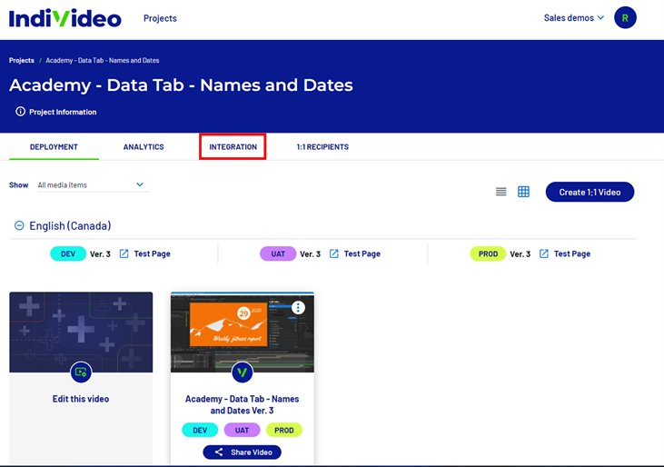Click the UAT tag on the video card
This screenshot has width=664, height=467.
pos(242,430)
